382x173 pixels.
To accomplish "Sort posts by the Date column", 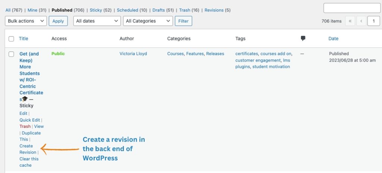I will 333,38.
